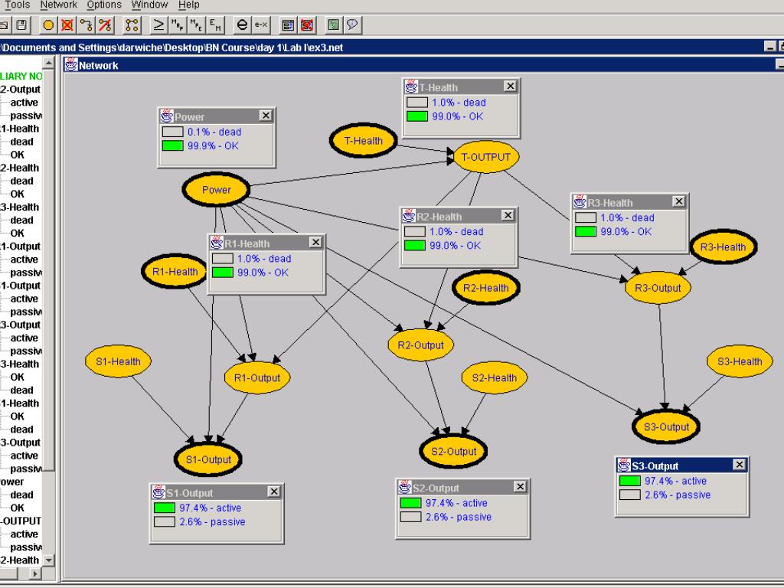Click '99.0% - OK' in R1-Health monitor
The width and height of the screenshot is (784, 588).
(263, 273)
